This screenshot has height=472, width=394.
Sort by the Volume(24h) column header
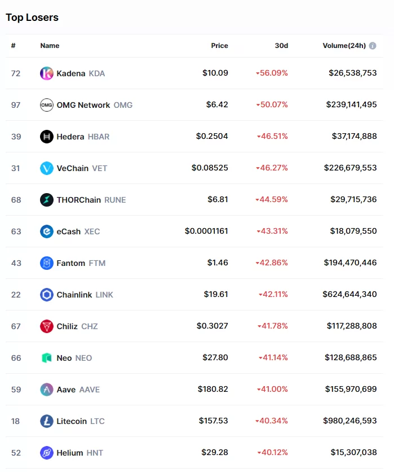click(x=344, y=46)
